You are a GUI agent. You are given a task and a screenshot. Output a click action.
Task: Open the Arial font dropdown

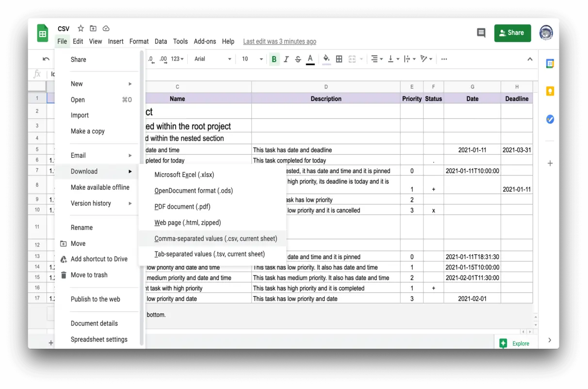(x=212, y=59)
